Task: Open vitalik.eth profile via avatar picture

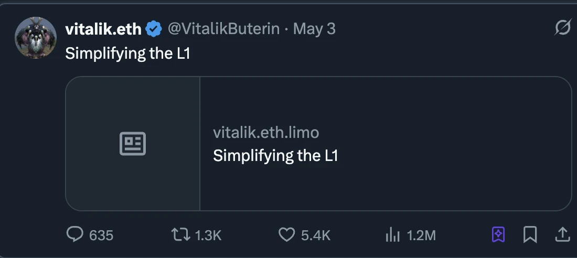Action: point(36,38)
